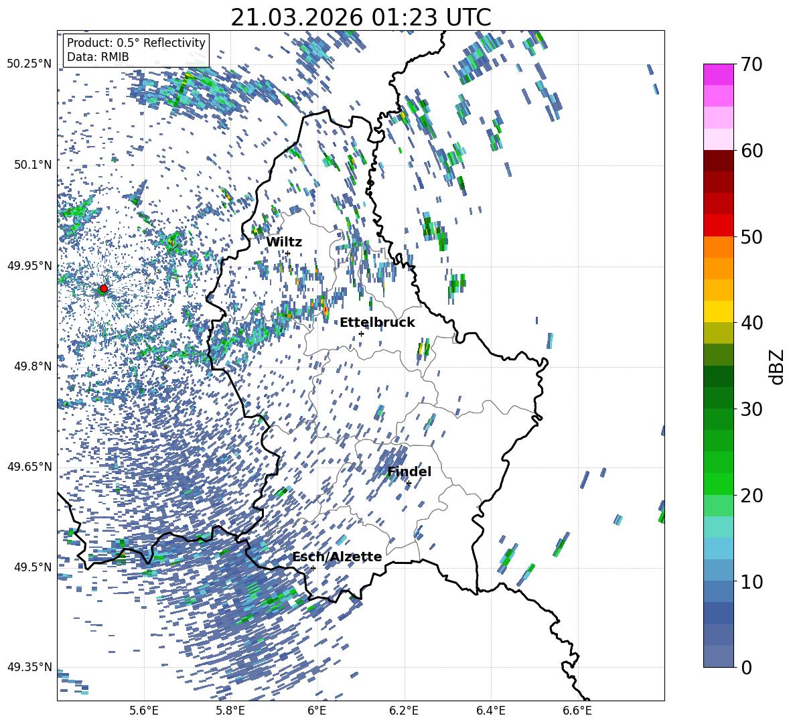Click the 49.35°N latitude tick label
Screen dimensions: 793x724
(x=29, y=667)
